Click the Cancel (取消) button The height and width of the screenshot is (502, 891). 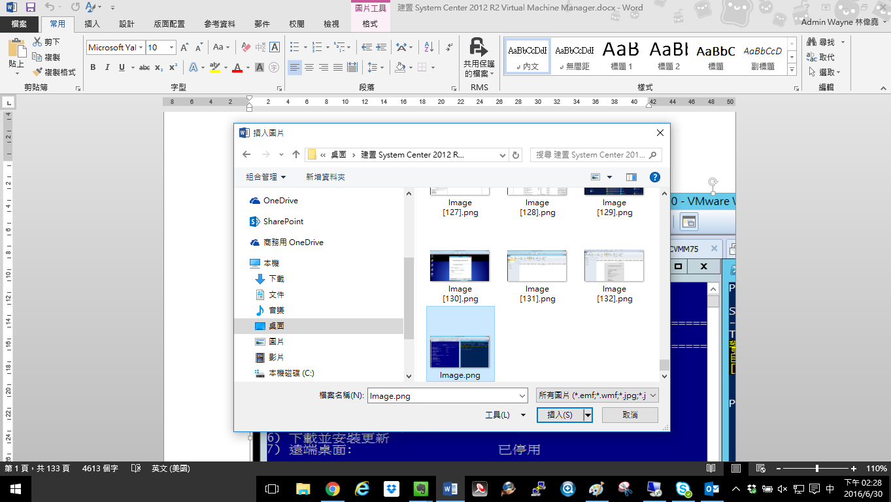coord(630,415)
